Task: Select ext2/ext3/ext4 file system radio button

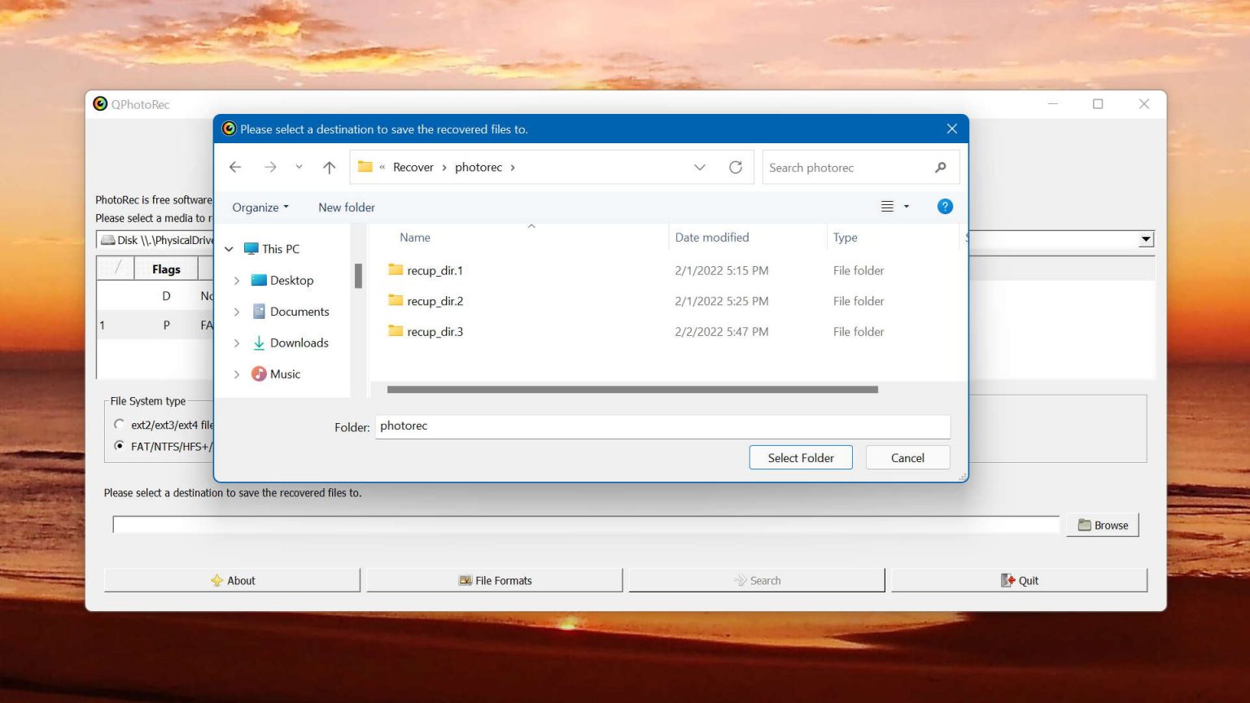Action: pyautogui.click(x=120, y=425)
